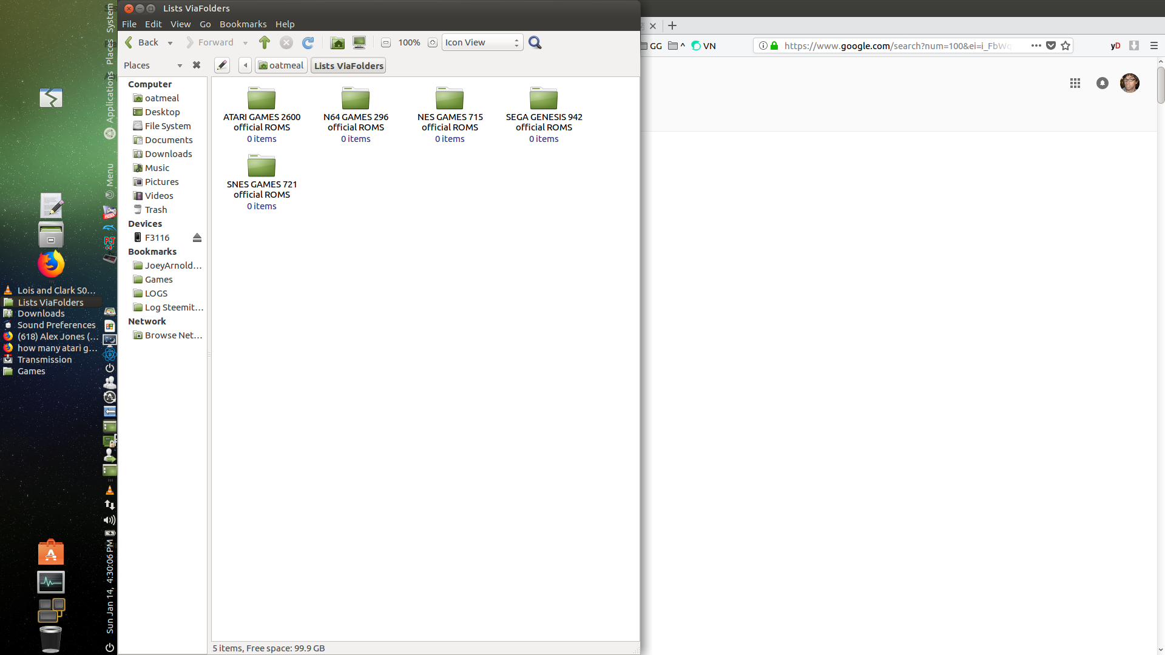Image resolution: width=1165 pixels, height=655 pixels.
Task: Open the Google account avatar in browser
Action: tap(1130, 83)
